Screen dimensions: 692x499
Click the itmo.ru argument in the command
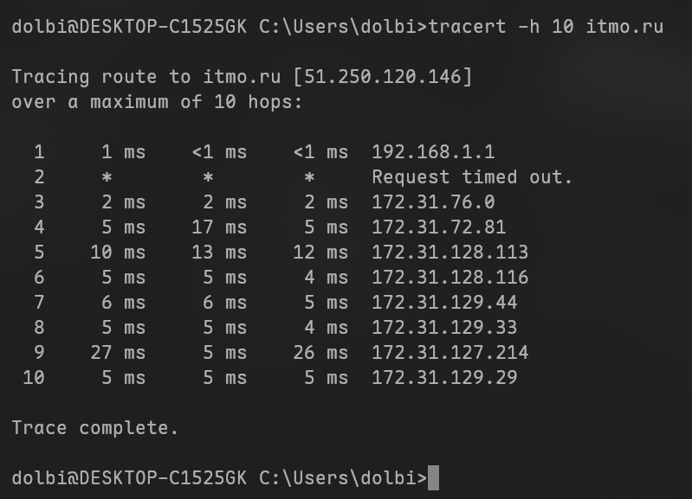pos(624,27)
